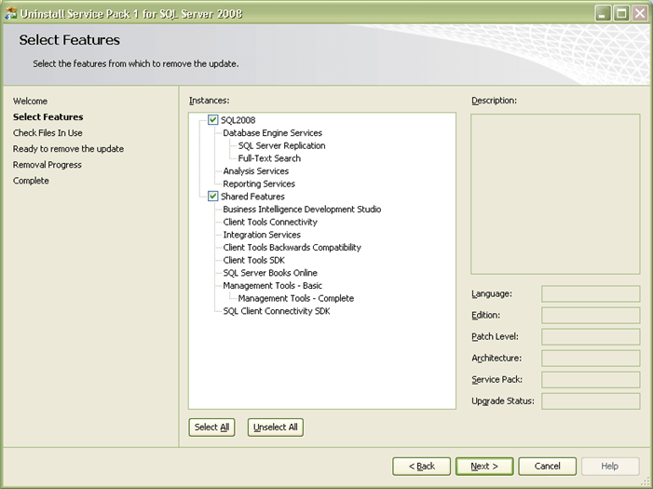
Task: Select Reporting Services tree item
Action: (x=259, y=183)
